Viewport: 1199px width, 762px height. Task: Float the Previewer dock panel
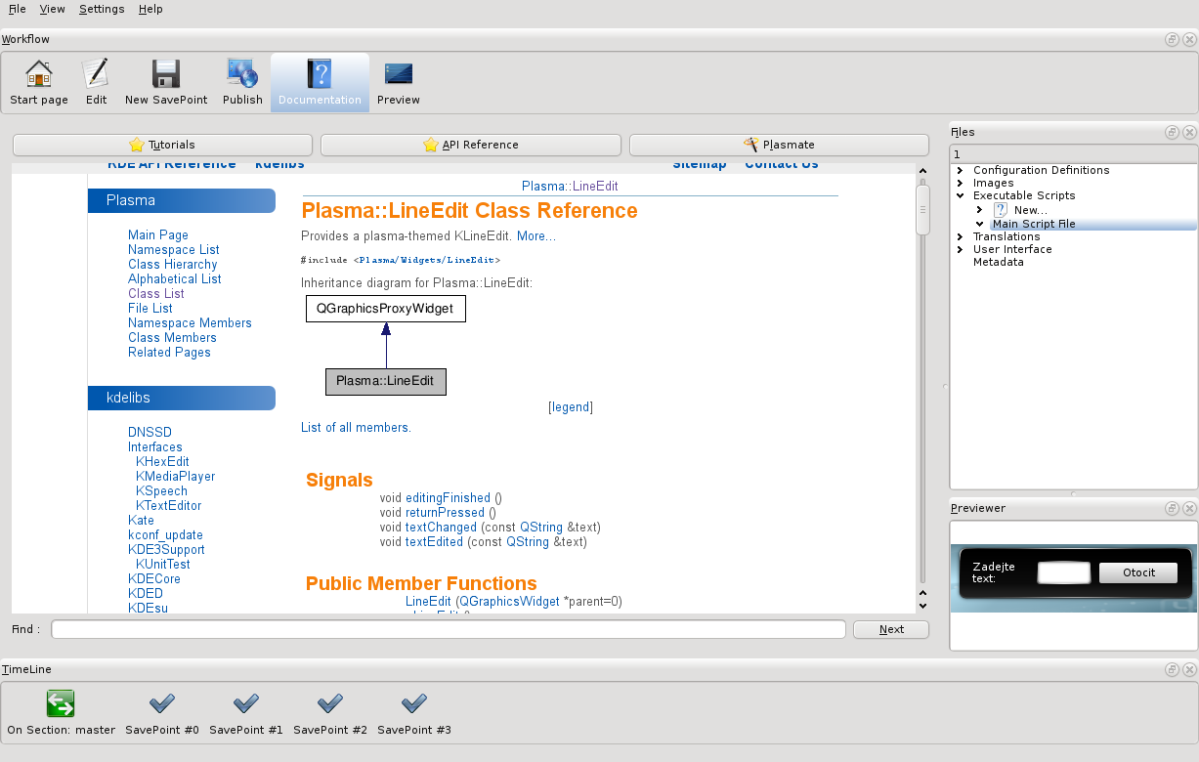[x=1172, y=508]
